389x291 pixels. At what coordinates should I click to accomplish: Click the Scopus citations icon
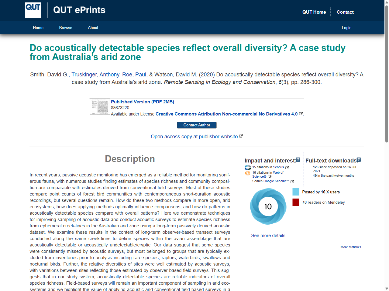[247, 167]
